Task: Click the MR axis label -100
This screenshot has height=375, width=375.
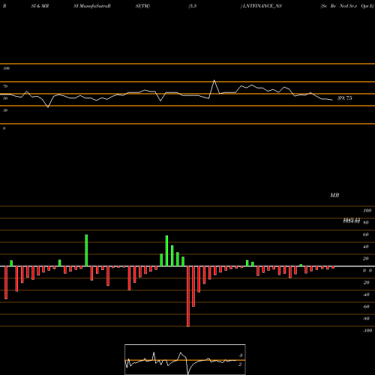Action: pos(367,331)
